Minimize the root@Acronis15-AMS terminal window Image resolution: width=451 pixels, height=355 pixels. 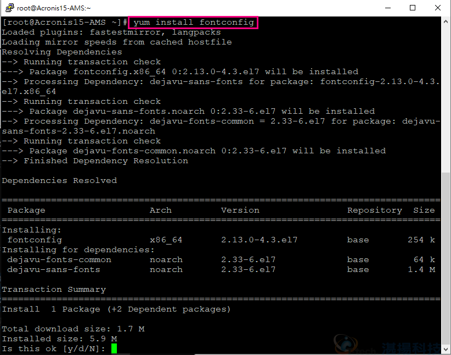[x=388, y=8]
